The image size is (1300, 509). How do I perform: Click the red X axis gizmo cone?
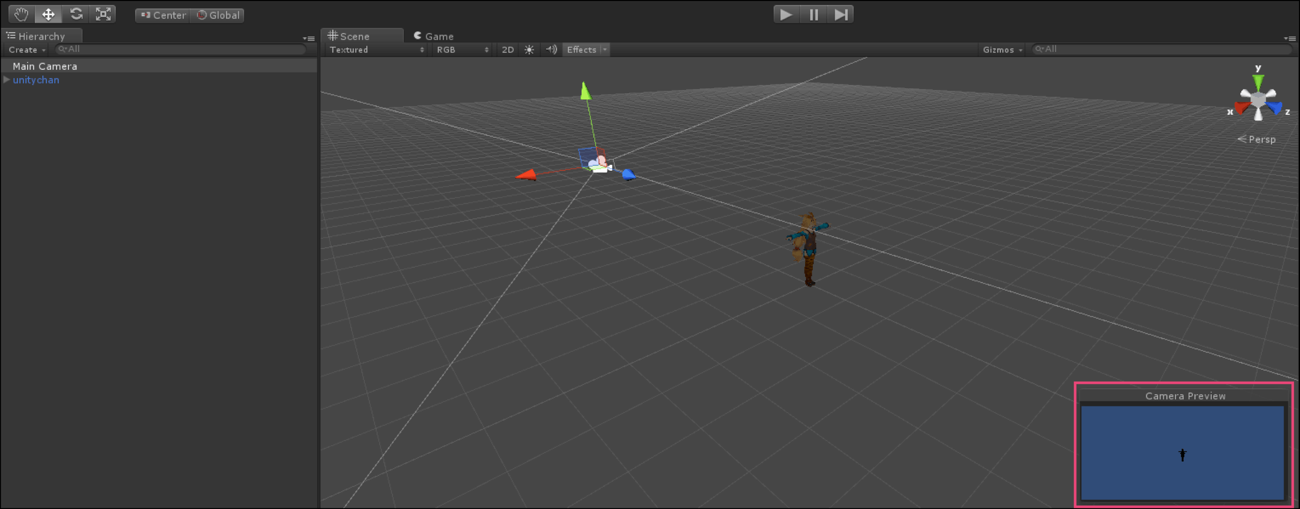(1242, 108)
